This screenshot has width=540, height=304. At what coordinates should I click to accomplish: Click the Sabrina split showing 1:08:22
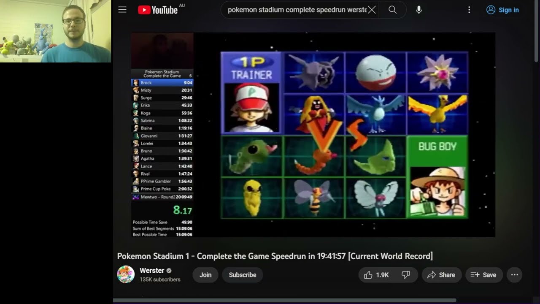pyautogui.click(x=162, y=121)
